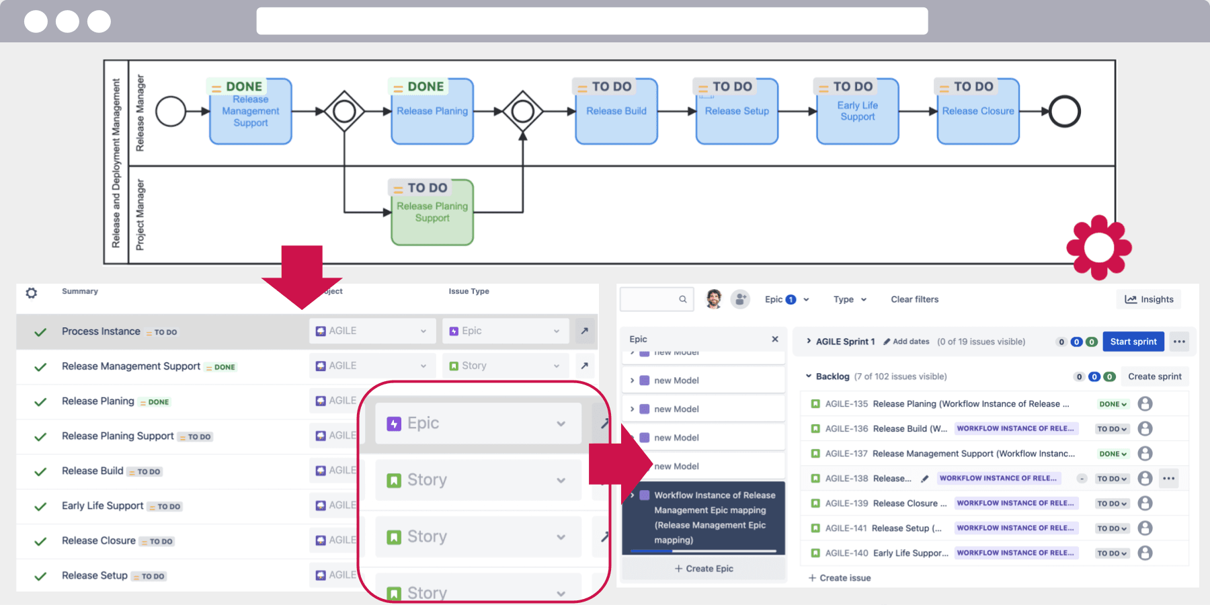Click the search magnifier icon in backlog

click(682, 299)
